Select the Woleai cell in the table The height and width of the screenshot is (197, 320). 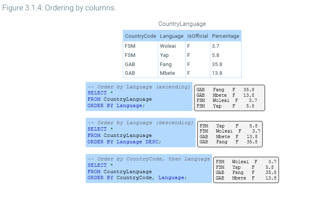[x=168, y=46]
